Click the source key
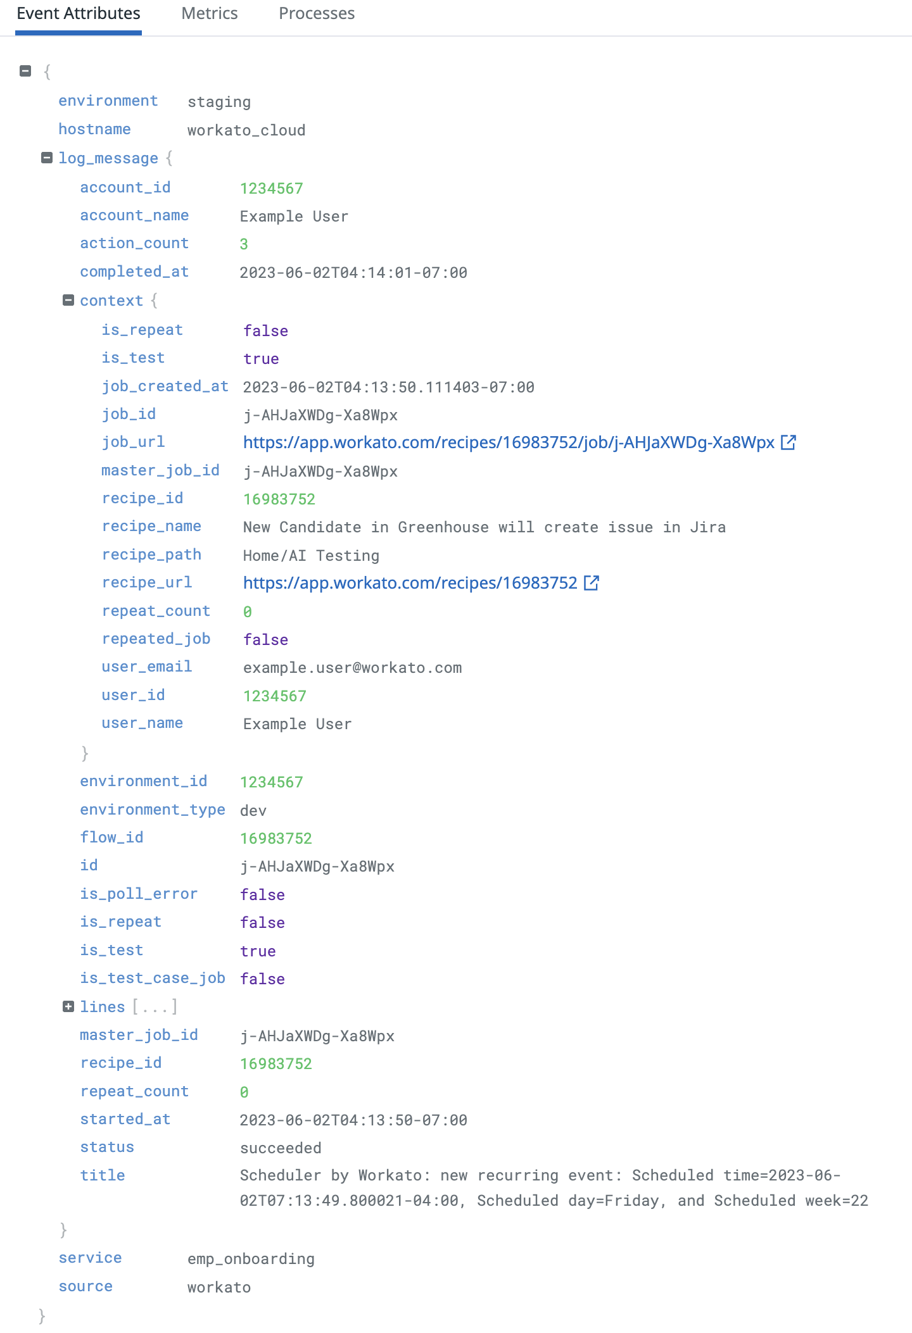This screenshot has width=912, height=1333. pos(85,1286)
